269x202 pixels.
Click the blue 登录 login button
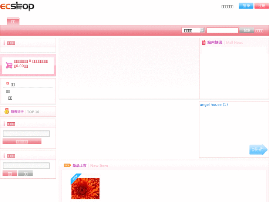coord(246,6)
